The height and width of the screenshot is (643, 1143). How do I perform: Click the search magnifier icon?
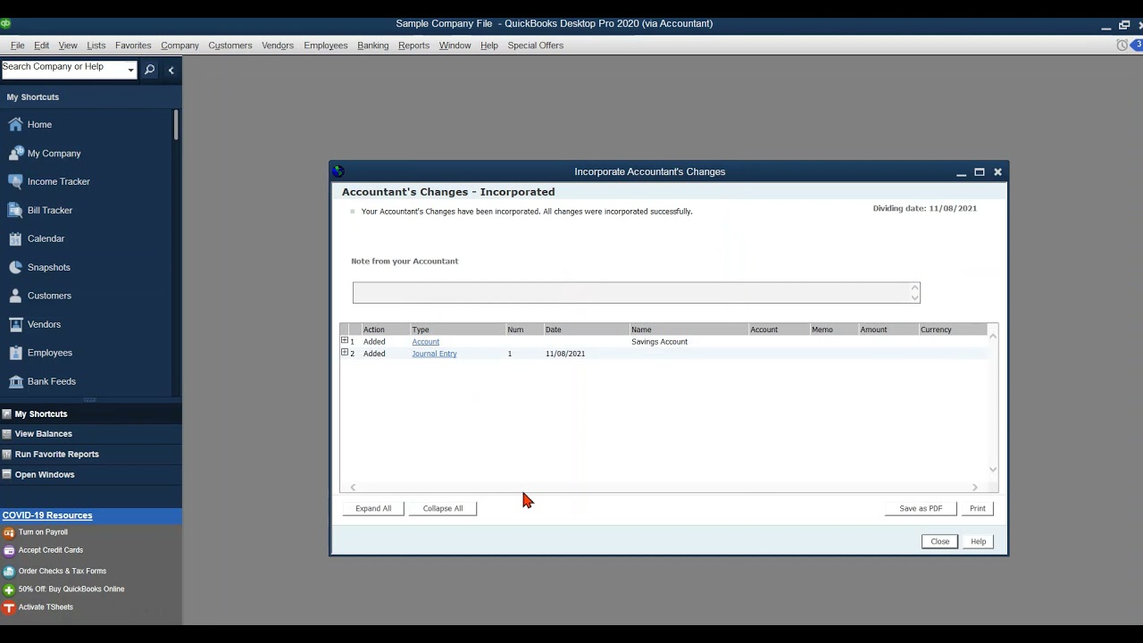149,70
